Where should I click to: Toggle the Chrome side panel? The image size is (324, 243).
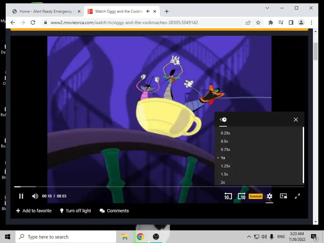coord(291,22)
